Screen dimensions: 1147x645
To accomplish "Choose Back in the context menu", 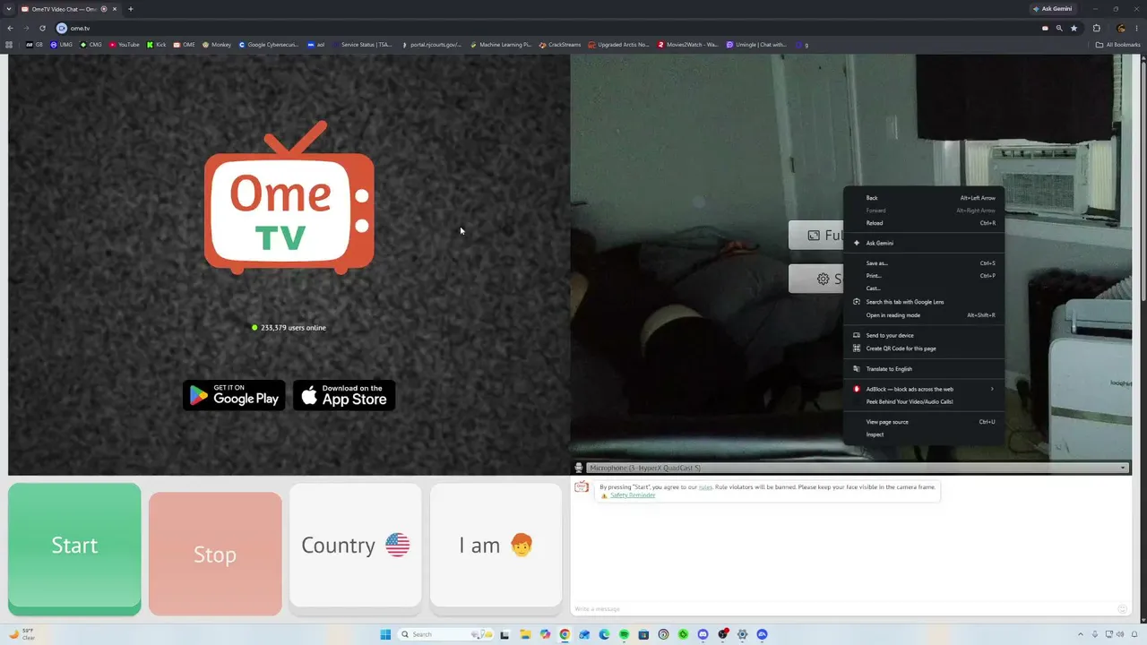I will [924, 198].
